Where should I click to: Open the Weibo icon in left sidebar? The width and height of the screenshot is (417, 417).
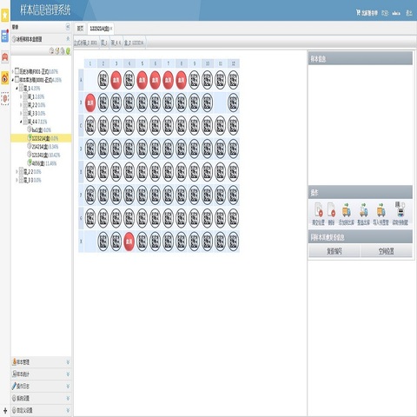coord(5,78)
